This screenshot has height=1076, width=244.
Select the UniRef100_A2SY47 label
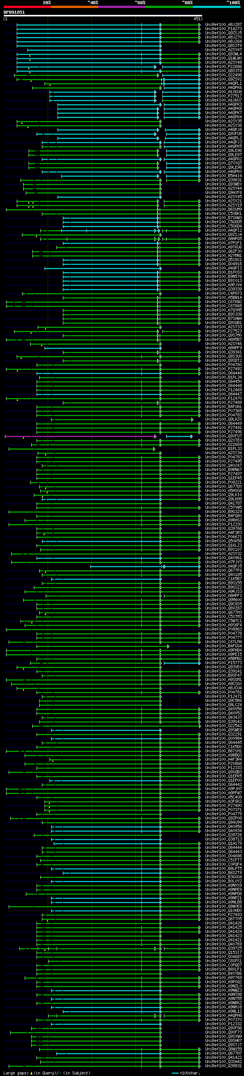(x=223, y=50)
